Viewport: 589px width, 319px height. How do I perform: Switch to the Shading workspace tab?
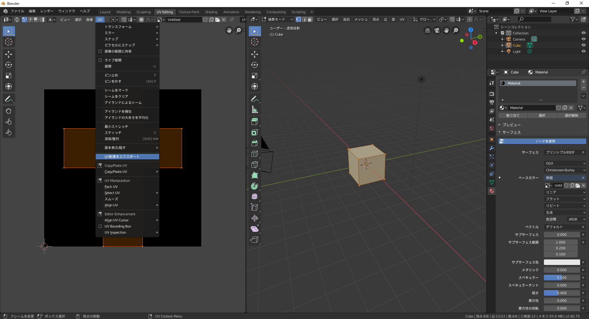211,12
